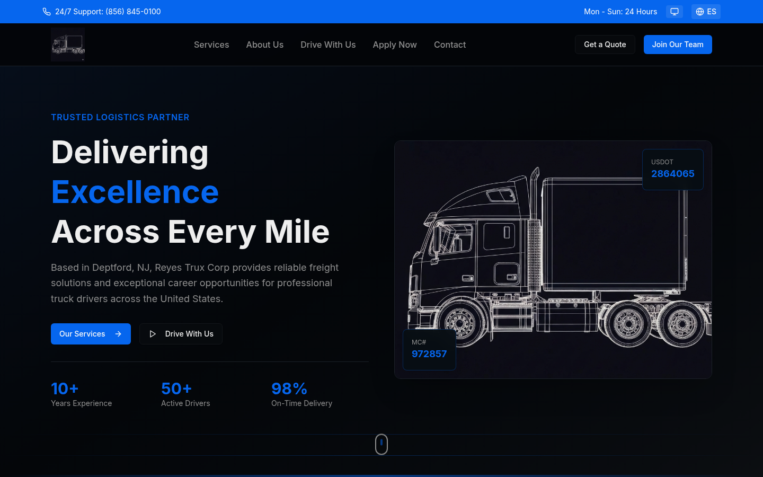Click the scroll-down mouse indicator
The width and height of the screenshot is (763, 477).
click(x=381, y=444)
